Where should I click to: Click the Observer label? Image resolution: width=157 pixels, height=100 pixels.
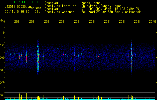[x=52, y=3]
